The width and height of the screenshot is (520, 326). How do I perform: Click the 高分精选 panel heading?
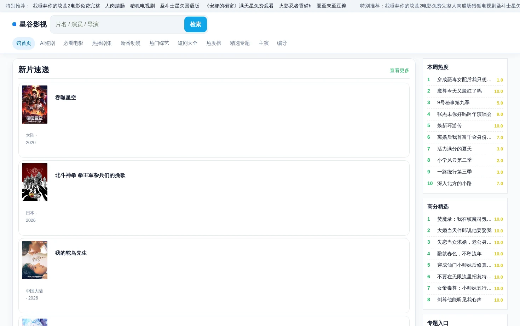click(438, 207)
